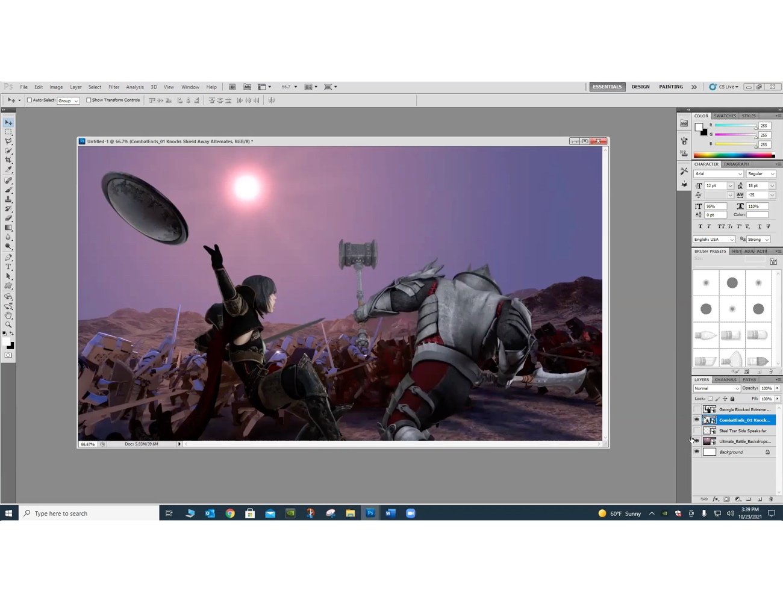The image size is (783, 602).
Task: Enable Show Transform Controls checkbox
Action: tap(89, 101)
